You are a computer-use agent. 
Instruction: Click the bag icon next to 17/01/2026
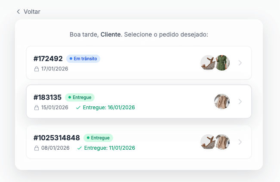[37, 69]
